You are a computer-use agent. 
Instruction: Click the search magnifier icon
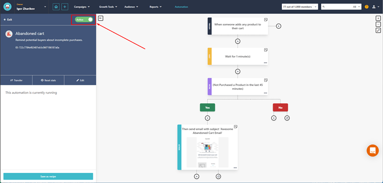click(324, 7)
